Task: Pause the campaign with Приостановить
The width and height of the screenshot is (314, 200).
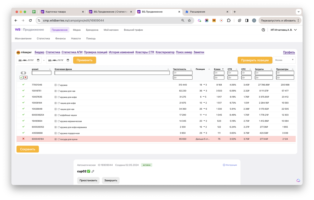Action: [88, 180]
